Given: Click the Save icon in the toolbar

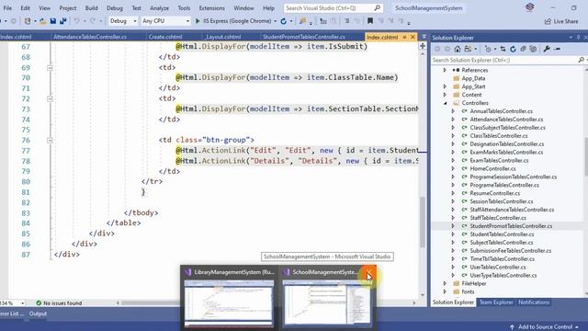Looking at the screenshot, I should (53, 21).
